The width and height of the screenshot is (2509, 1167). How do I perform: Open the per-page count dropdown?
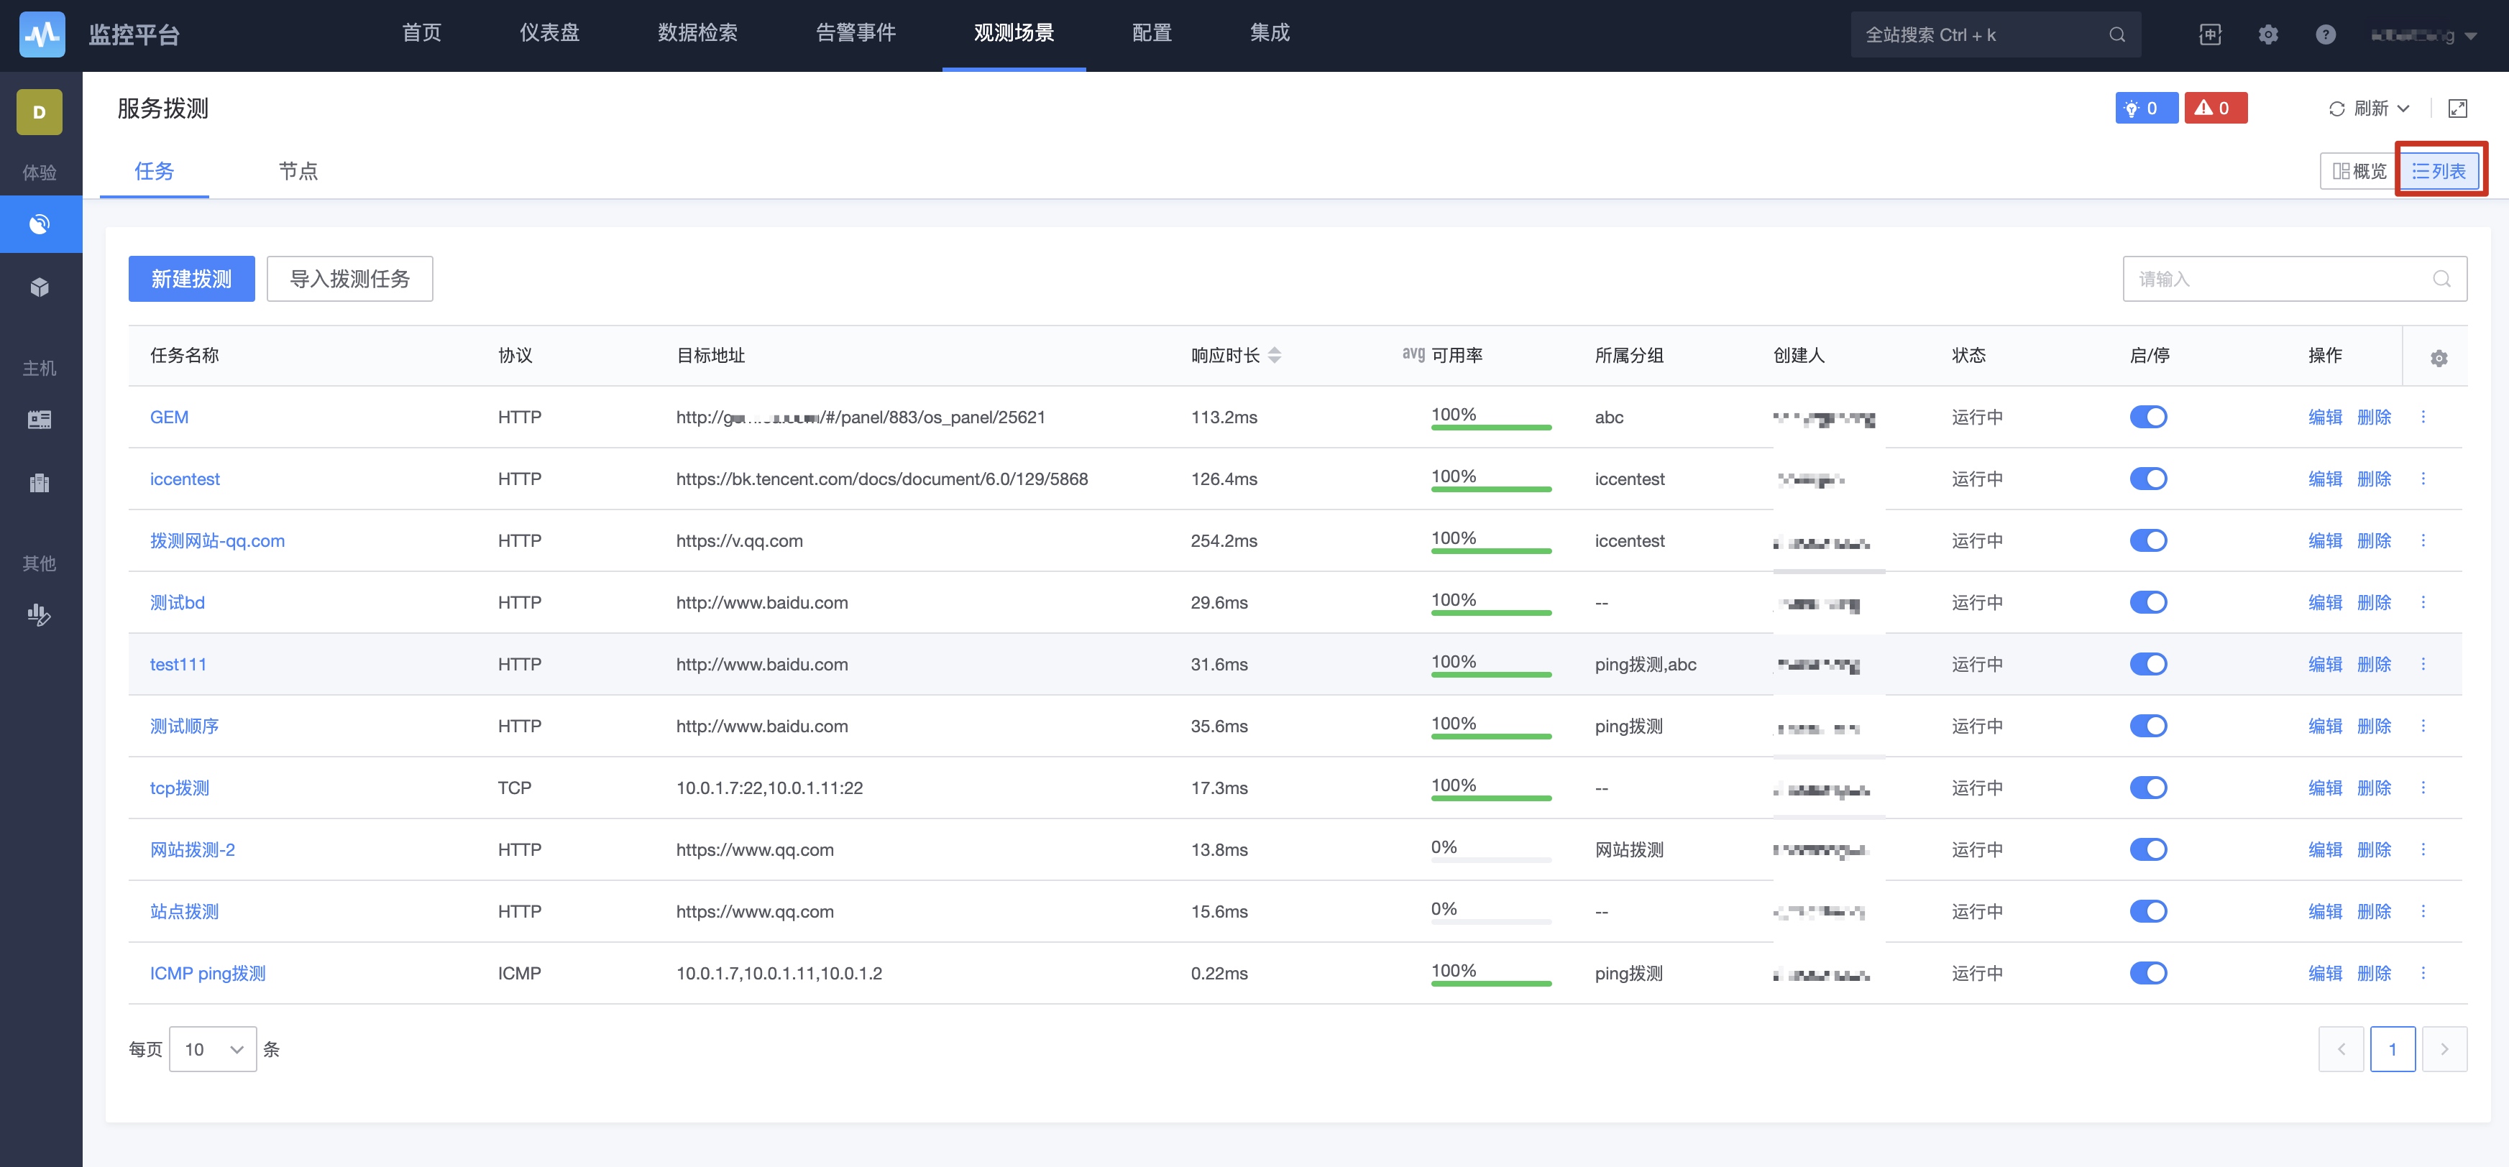point(212,1048)
